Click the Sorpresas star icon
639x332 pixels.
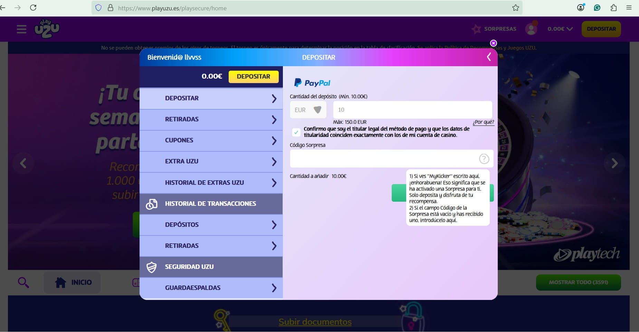(x=476, y=29)
